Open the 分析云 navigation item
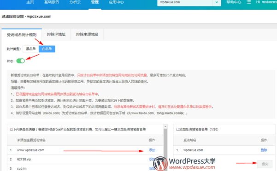Screen dimensions: 277x171 point(75,2)
